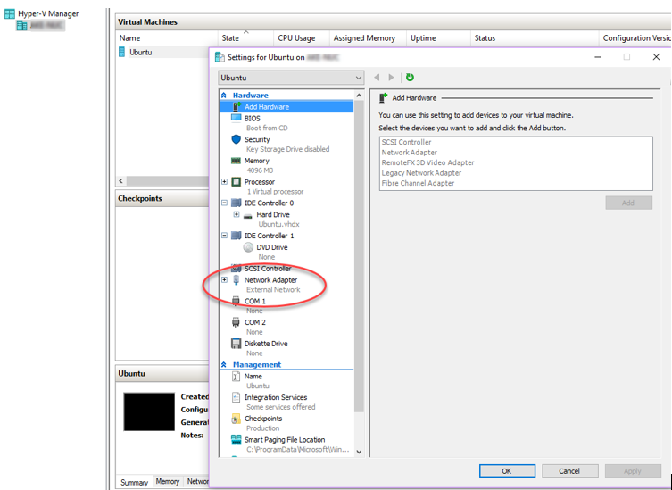Switch to the Summary tab

pyautogui.click(x=134, y=482)
